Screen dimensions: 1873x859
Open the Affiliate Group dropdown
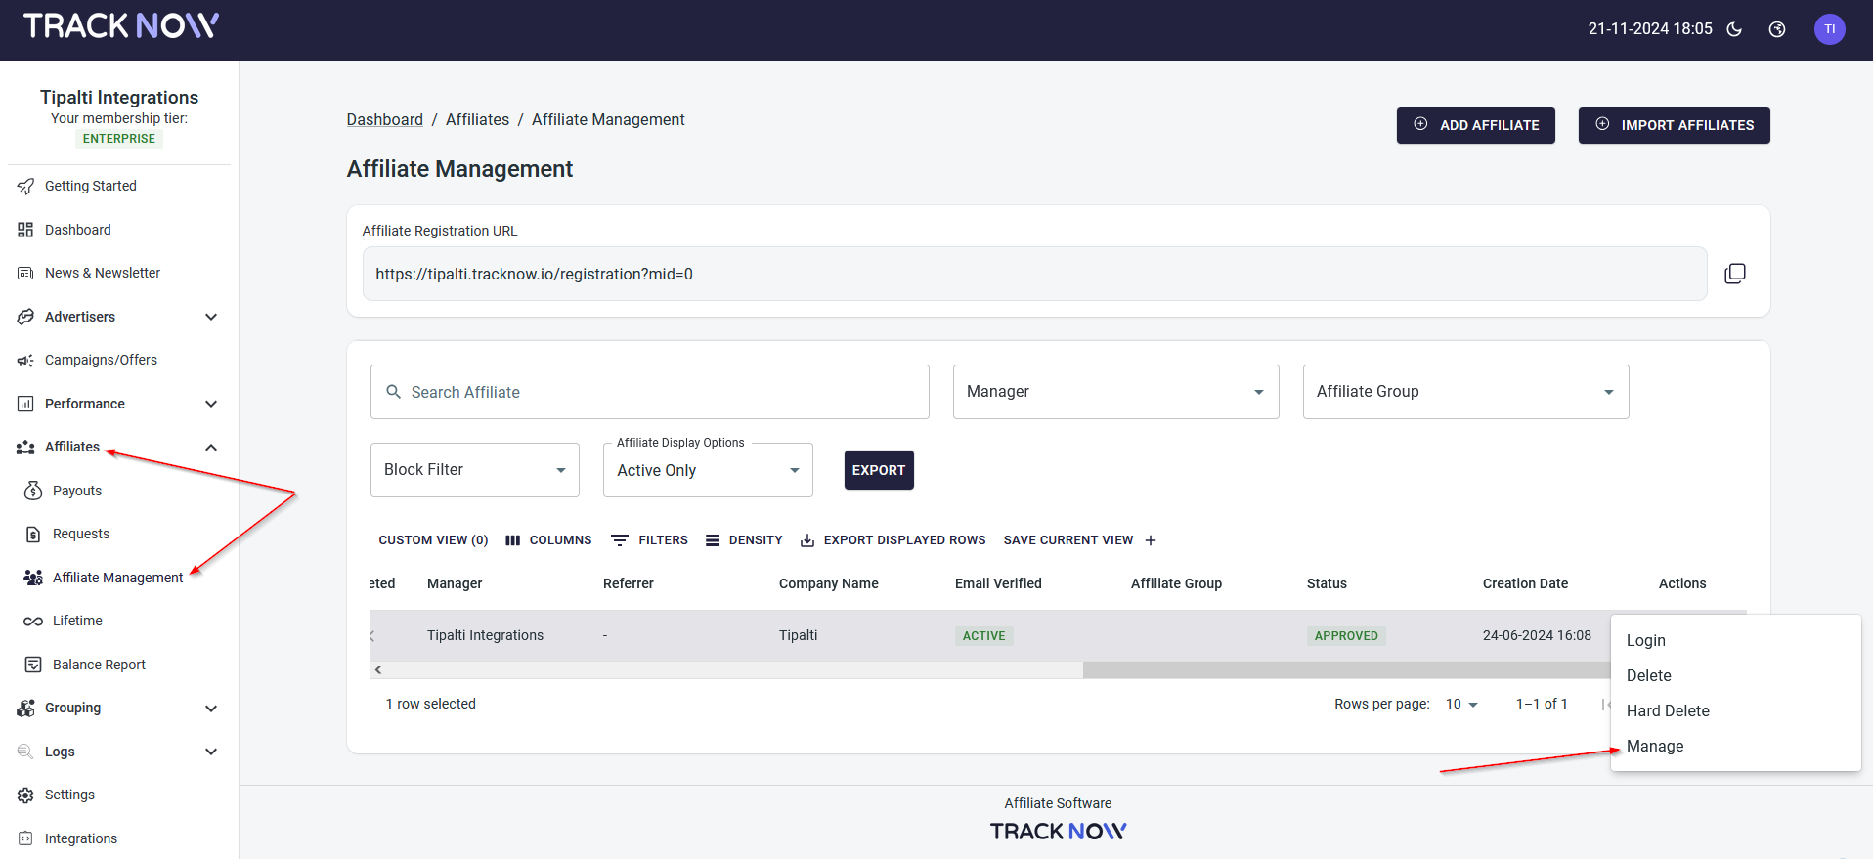coord(1464,392)
